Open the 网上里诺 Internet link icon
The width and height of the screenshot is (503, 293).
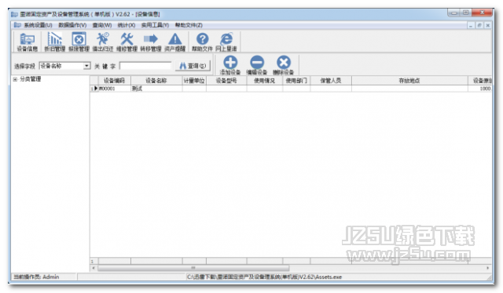(x=226, y=42)
